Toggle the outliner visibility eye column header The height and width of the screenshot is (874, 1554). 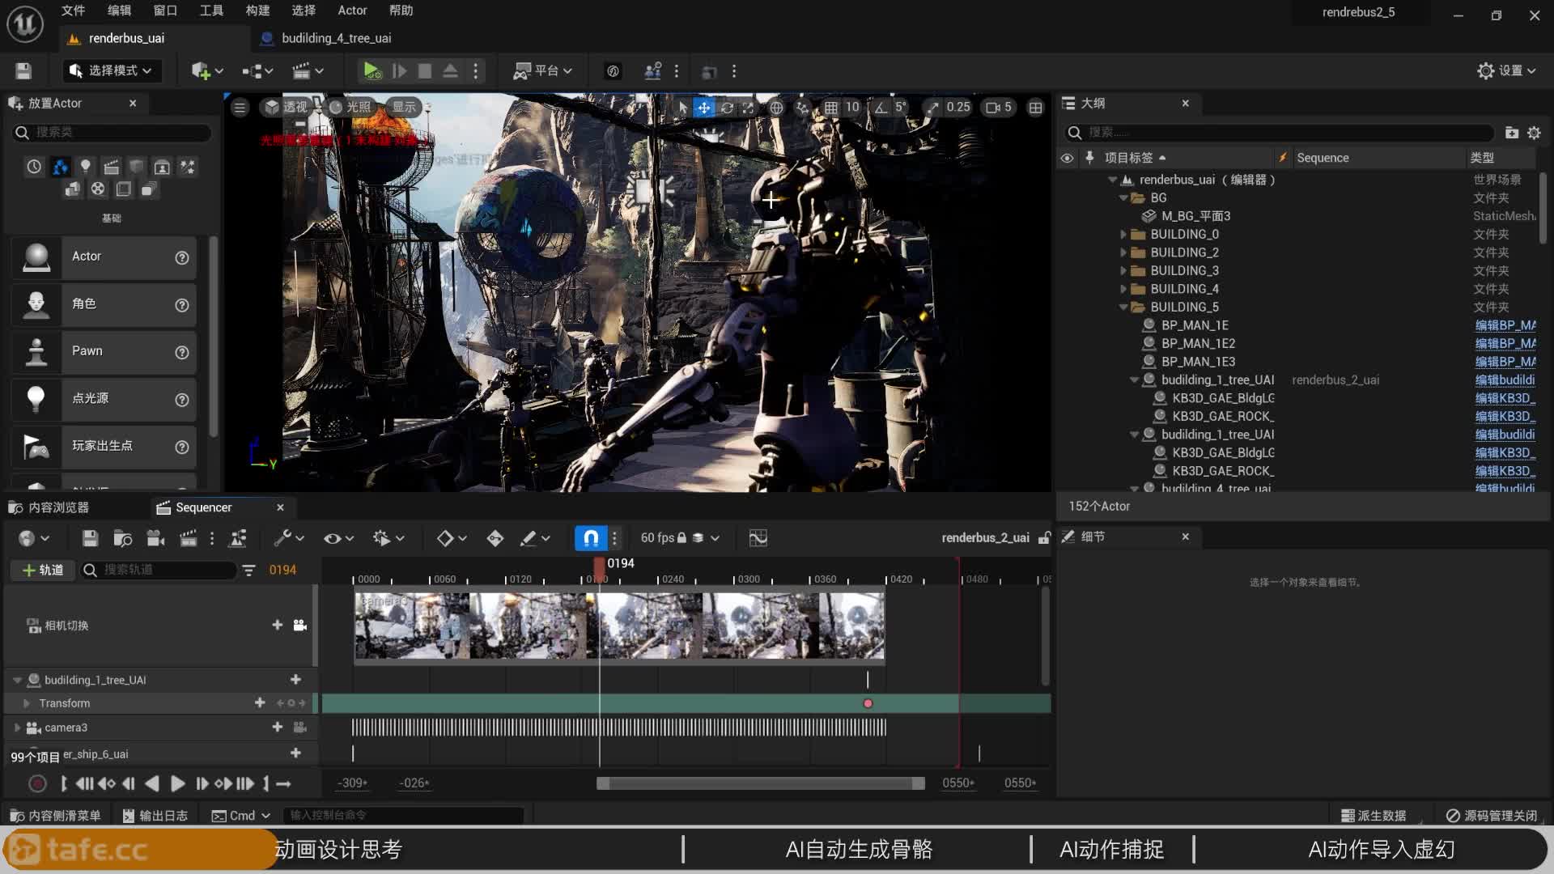[x=1067, y=158]
